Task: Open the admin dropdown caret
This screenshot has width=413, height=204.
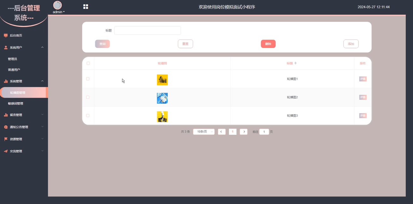Action: (64, 12)
